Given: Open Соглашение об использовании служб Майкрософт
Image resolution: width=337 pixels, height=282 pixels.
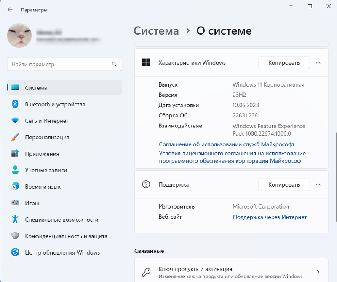Looking at the screenshot, I should click(227, 144).
